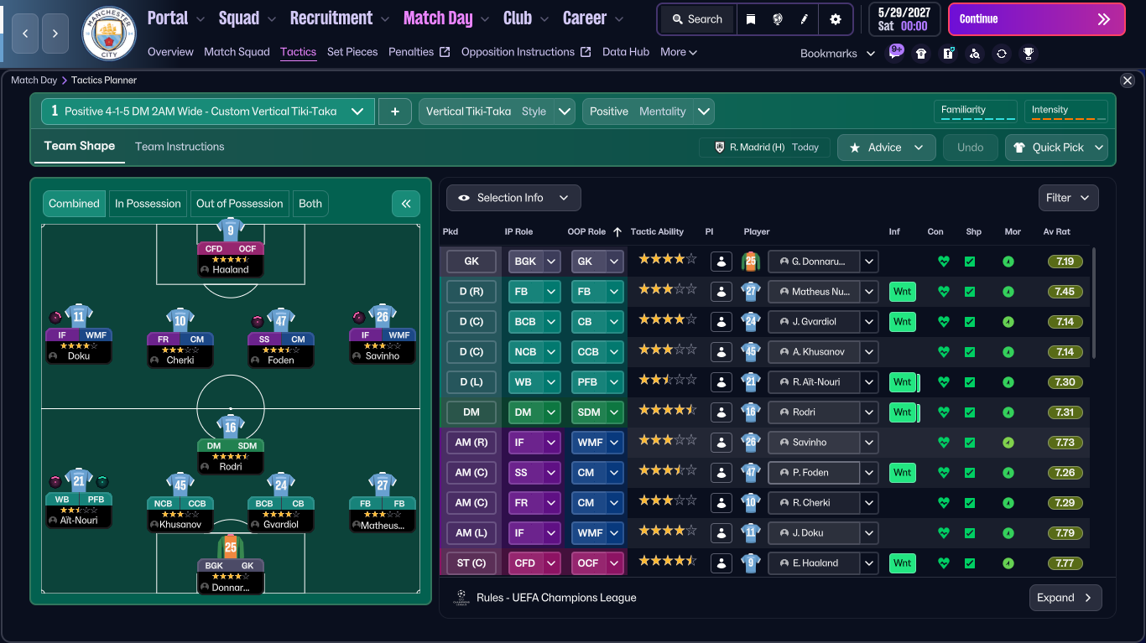Switch to Set Pieces tab
This screenshot has width=1146, height=643.
point(352,52)
